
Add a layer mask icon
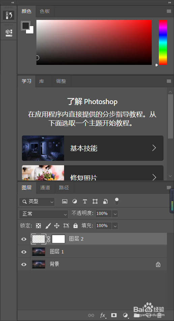114,315
